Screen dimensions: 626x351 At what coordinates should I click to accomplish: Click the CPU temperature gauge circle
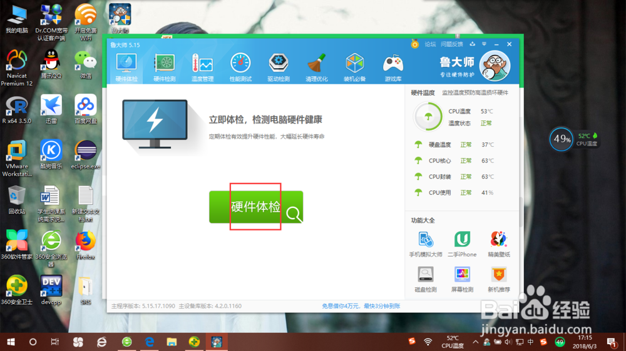(x=428, y=117)
